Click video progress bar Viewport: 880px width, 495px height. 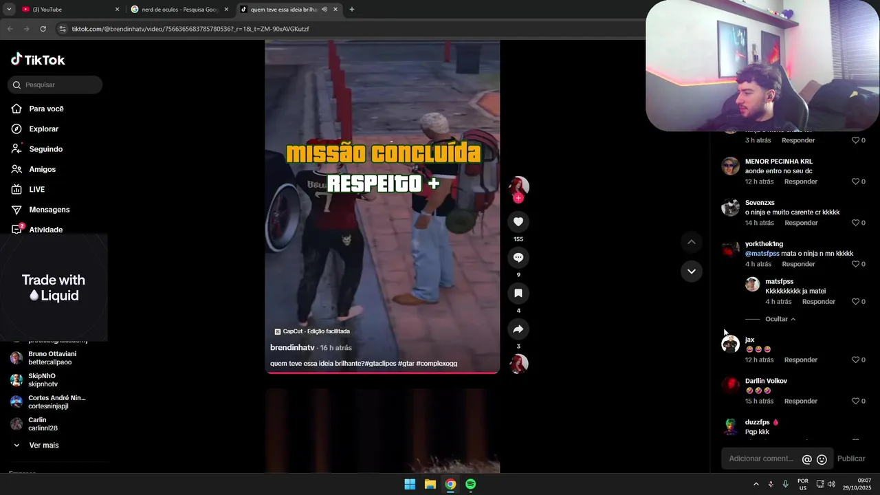382,373
